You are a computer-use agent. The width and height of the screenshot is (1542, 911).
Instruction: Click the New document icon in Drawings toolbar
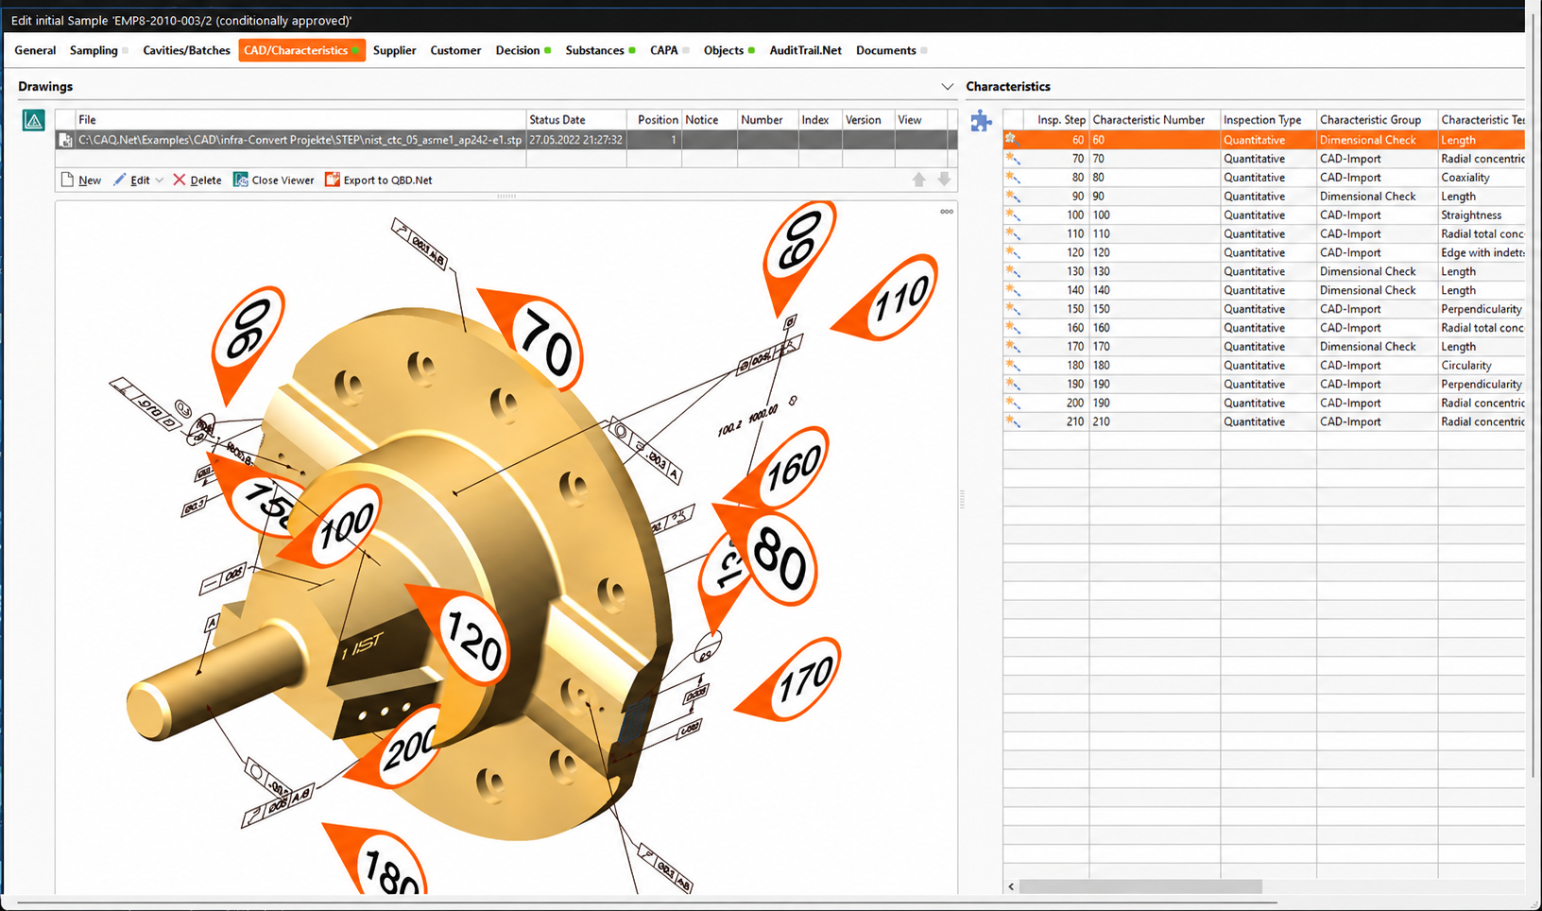pyautogui.click(x=67, y=180)
